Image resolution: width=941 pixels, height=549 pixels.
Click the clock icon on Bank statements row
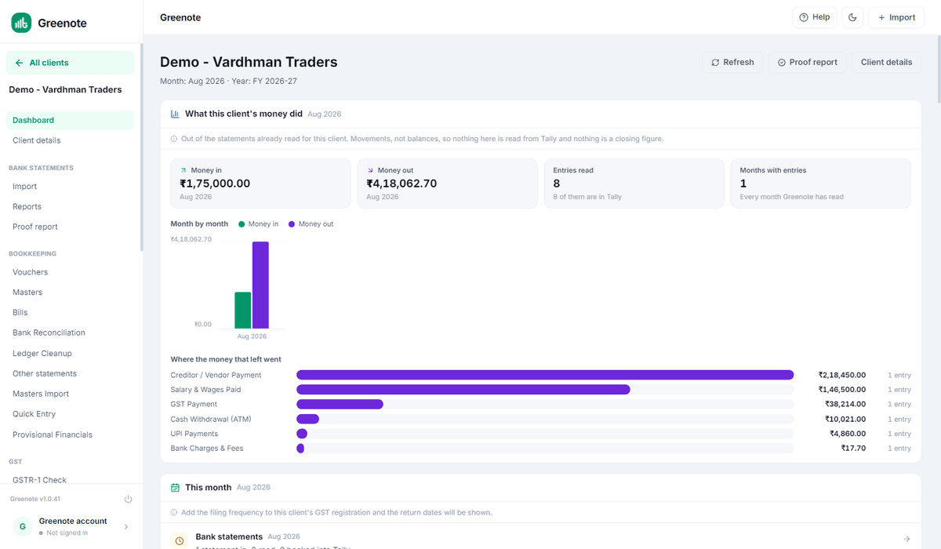click(180, 540)
